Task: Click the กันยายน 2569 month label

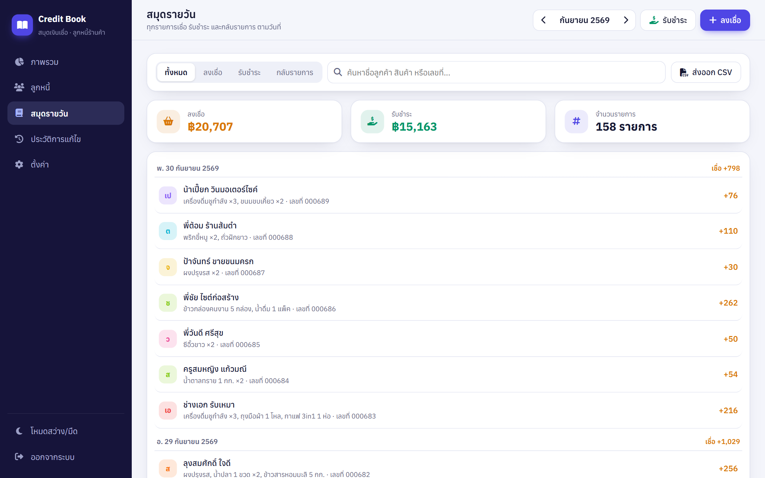Action: [x=584, y=20]
